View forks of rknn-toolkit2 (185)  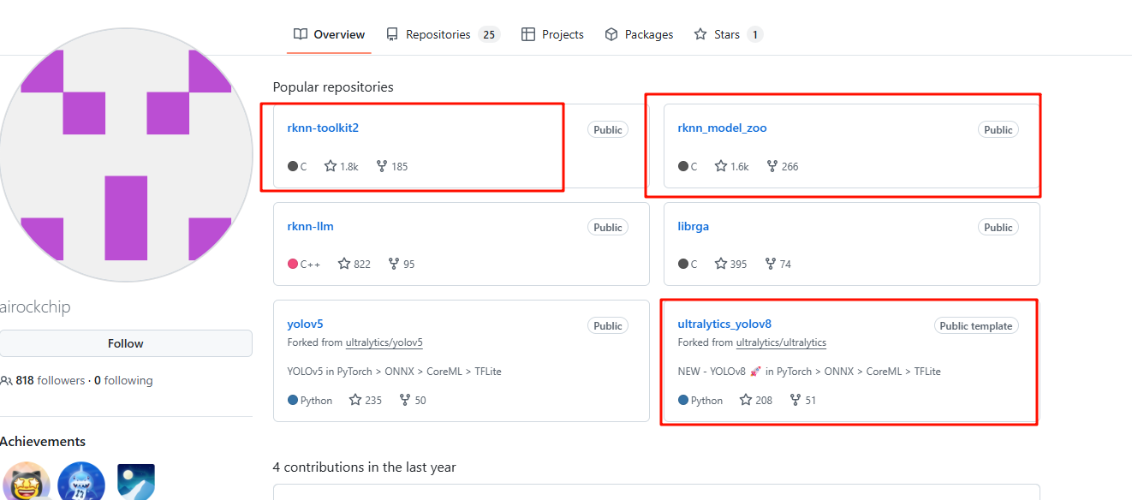(392, 166)
